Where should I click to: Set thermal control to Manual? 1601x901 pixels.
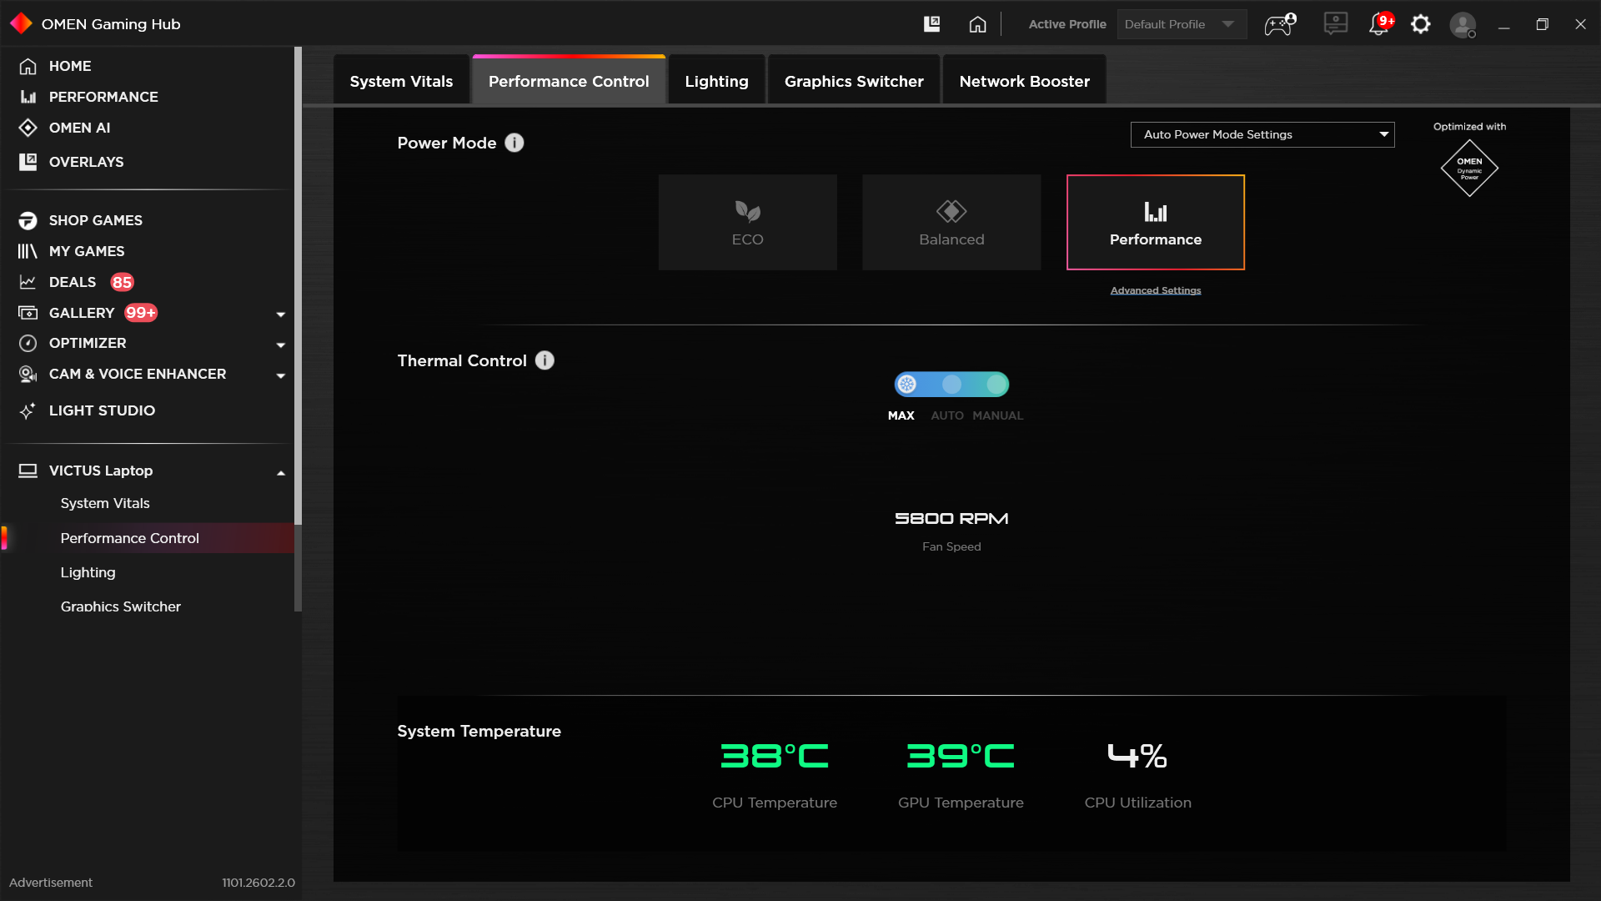click(996, 385)
